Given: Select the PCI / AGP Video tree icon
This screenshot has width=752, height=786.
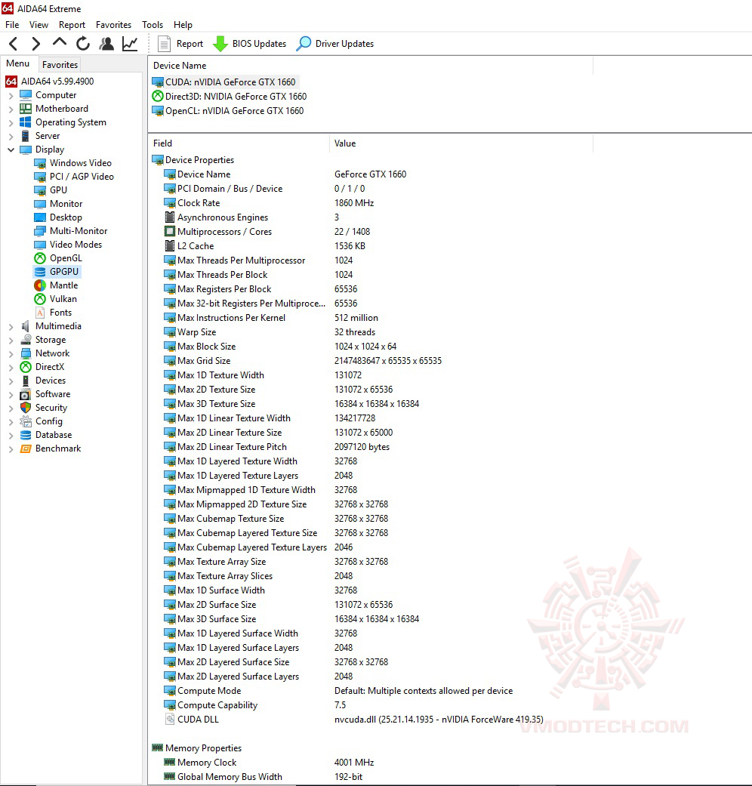Looking at the screenshot, I should pos(40,177).
